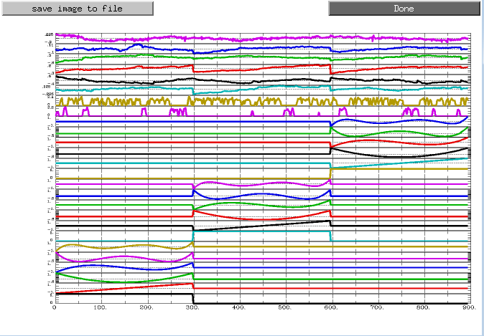Screen dimensions: 484x336
Task: Click the bottom black trace's drop at 300
Action: coord(193,299)
